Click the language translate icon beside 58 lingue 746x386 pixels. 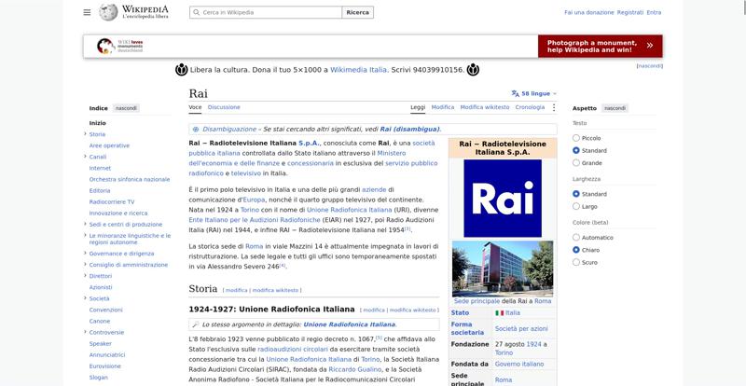point(516,94)
